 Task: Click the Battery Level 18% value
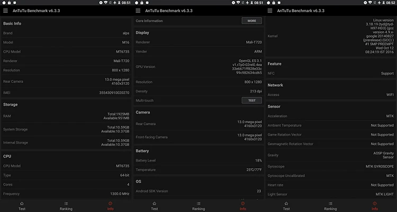click(x=258, y=160)
